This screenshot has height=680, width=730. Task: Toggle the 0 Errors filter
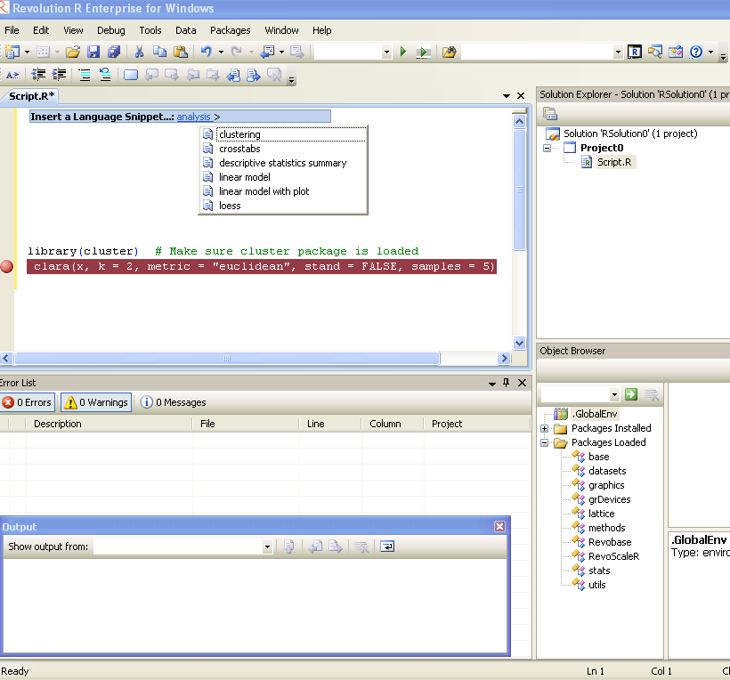pos(28,402)
